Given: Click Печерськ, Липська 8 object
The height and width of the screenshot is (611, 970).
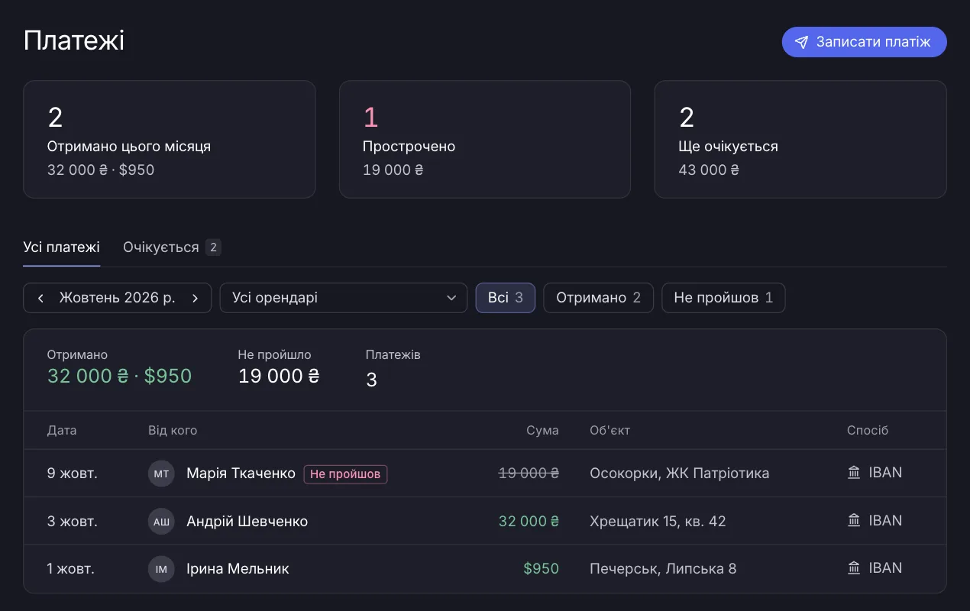Looking at the screenshot, I should point(663,569).
